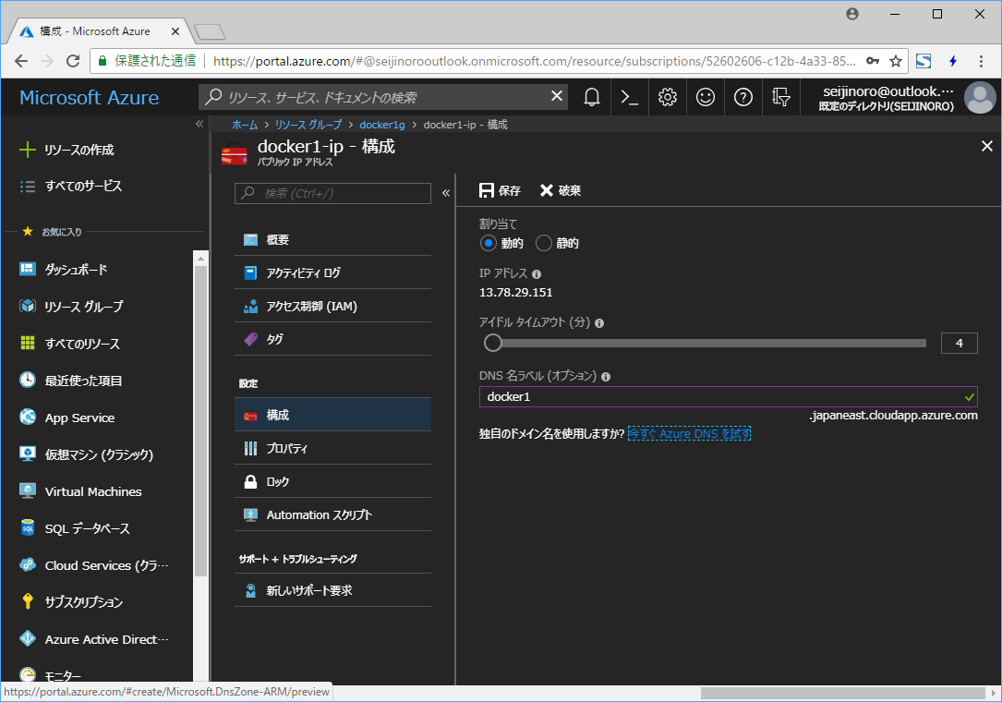
Task: Click the DNS name label input showing docker1
Action: pos(728,396)
